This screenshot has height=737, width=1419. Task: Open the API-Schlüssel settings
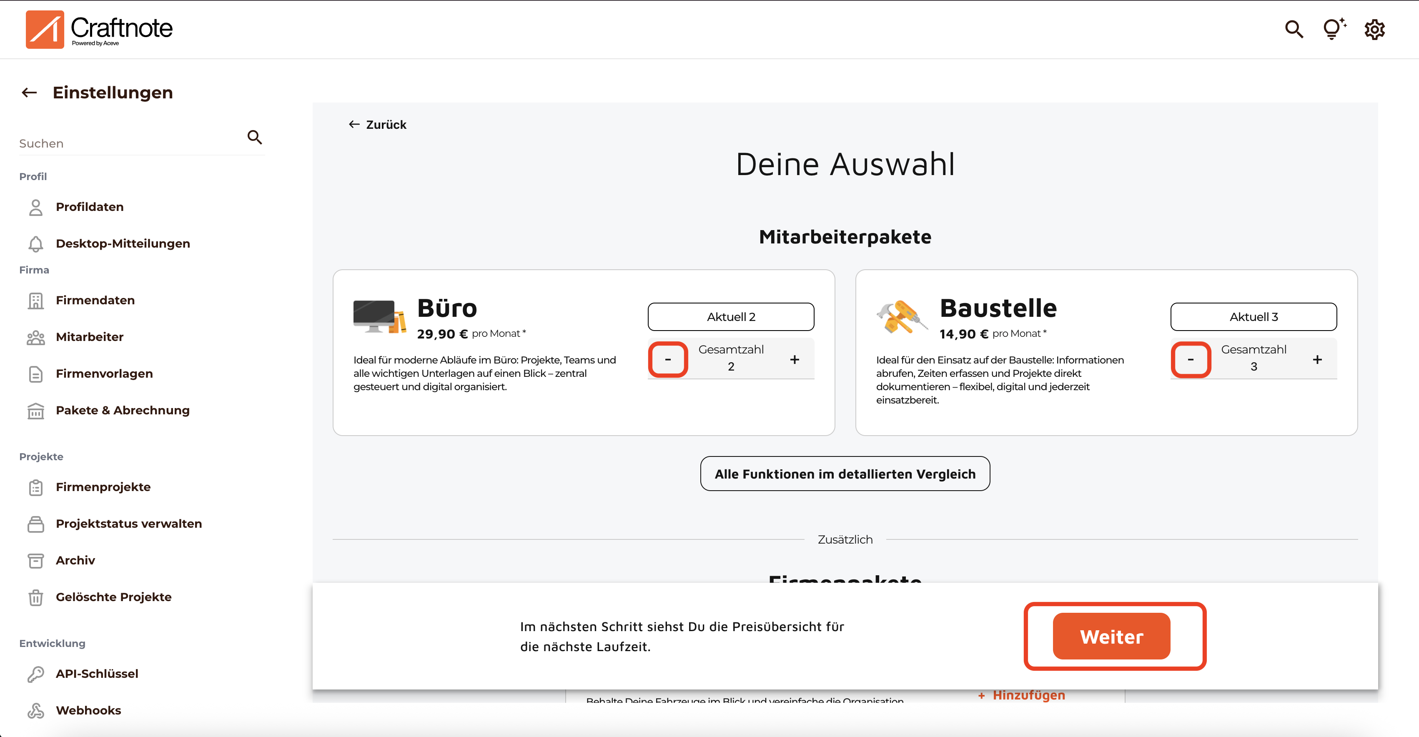[97, 673]
